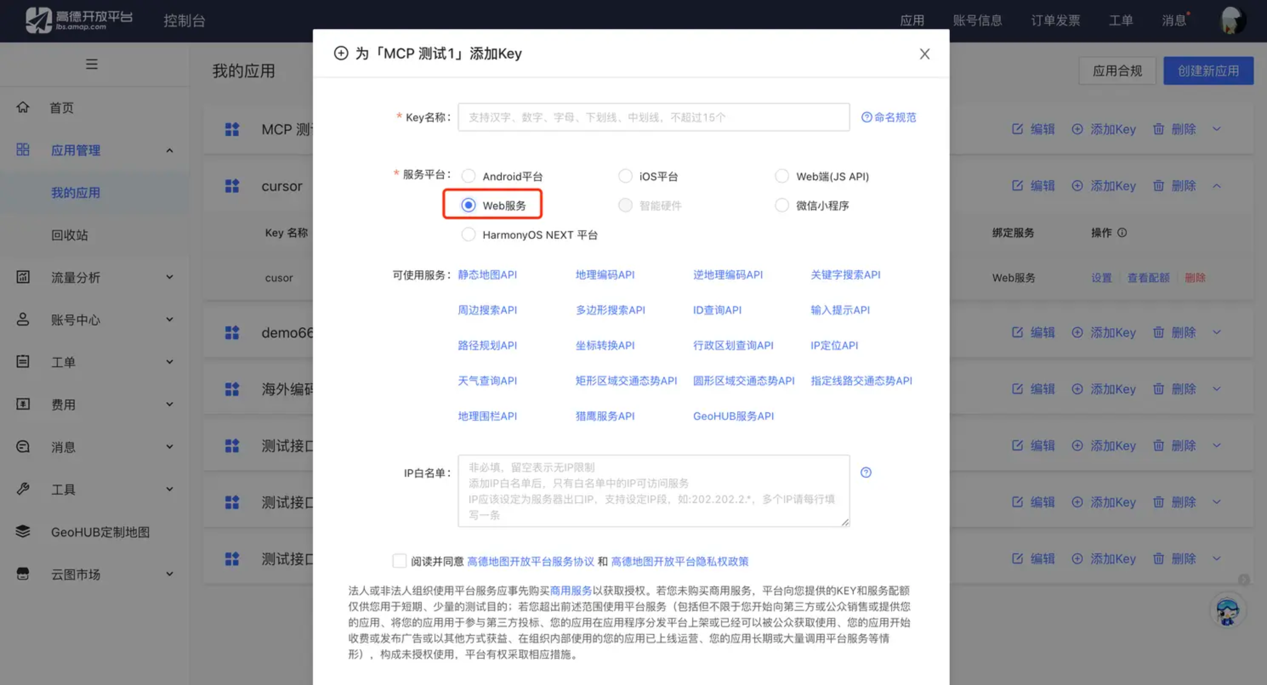
Task: Click the home icon beside 首页
Action: (23, 107)
